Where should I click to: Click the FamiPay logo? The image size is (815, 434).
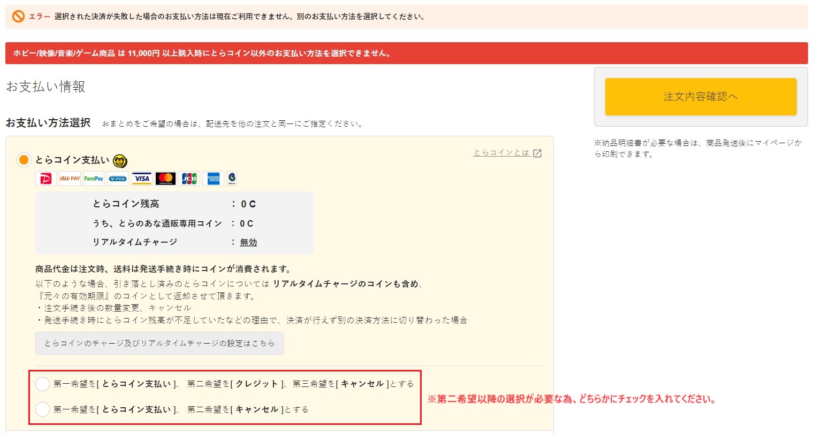[x=94, y=179]
